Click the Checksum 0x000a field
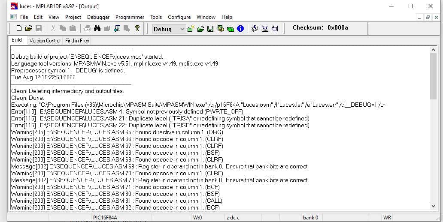The image size is (443, 222). click(320, 28)
